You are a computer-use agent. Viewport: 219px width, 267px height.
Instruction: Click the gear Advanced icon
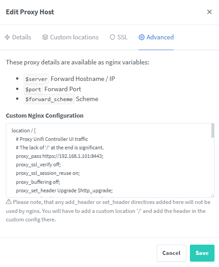(x=142, y=37)
